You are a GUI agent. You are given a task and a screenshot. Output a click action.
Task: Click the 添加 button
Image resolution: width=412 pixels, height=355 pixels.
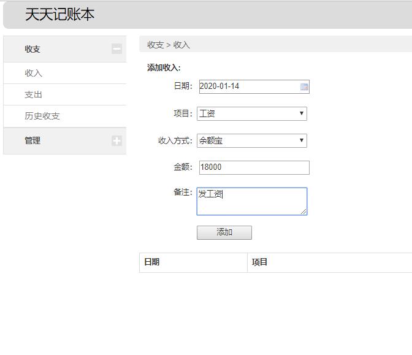point(224,232)
